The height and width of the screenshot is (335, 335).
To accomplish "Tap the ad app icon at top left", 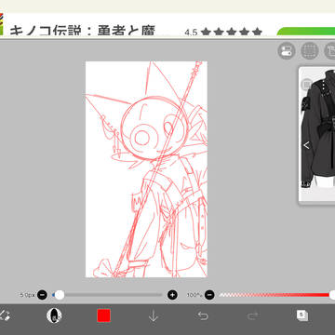I will (x=2, y=24).
